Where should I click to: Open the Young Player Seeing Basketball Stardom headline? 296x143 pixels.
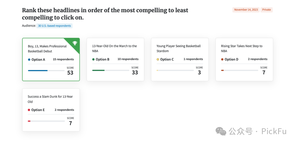tap(179, 48)
